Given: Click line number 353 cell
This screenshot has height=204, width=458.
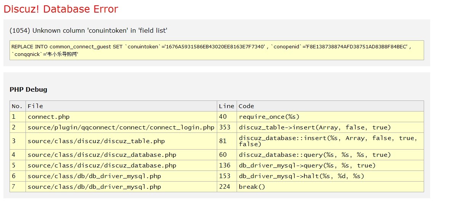Looking at the screenshot, I should click(x=224, y=127).
